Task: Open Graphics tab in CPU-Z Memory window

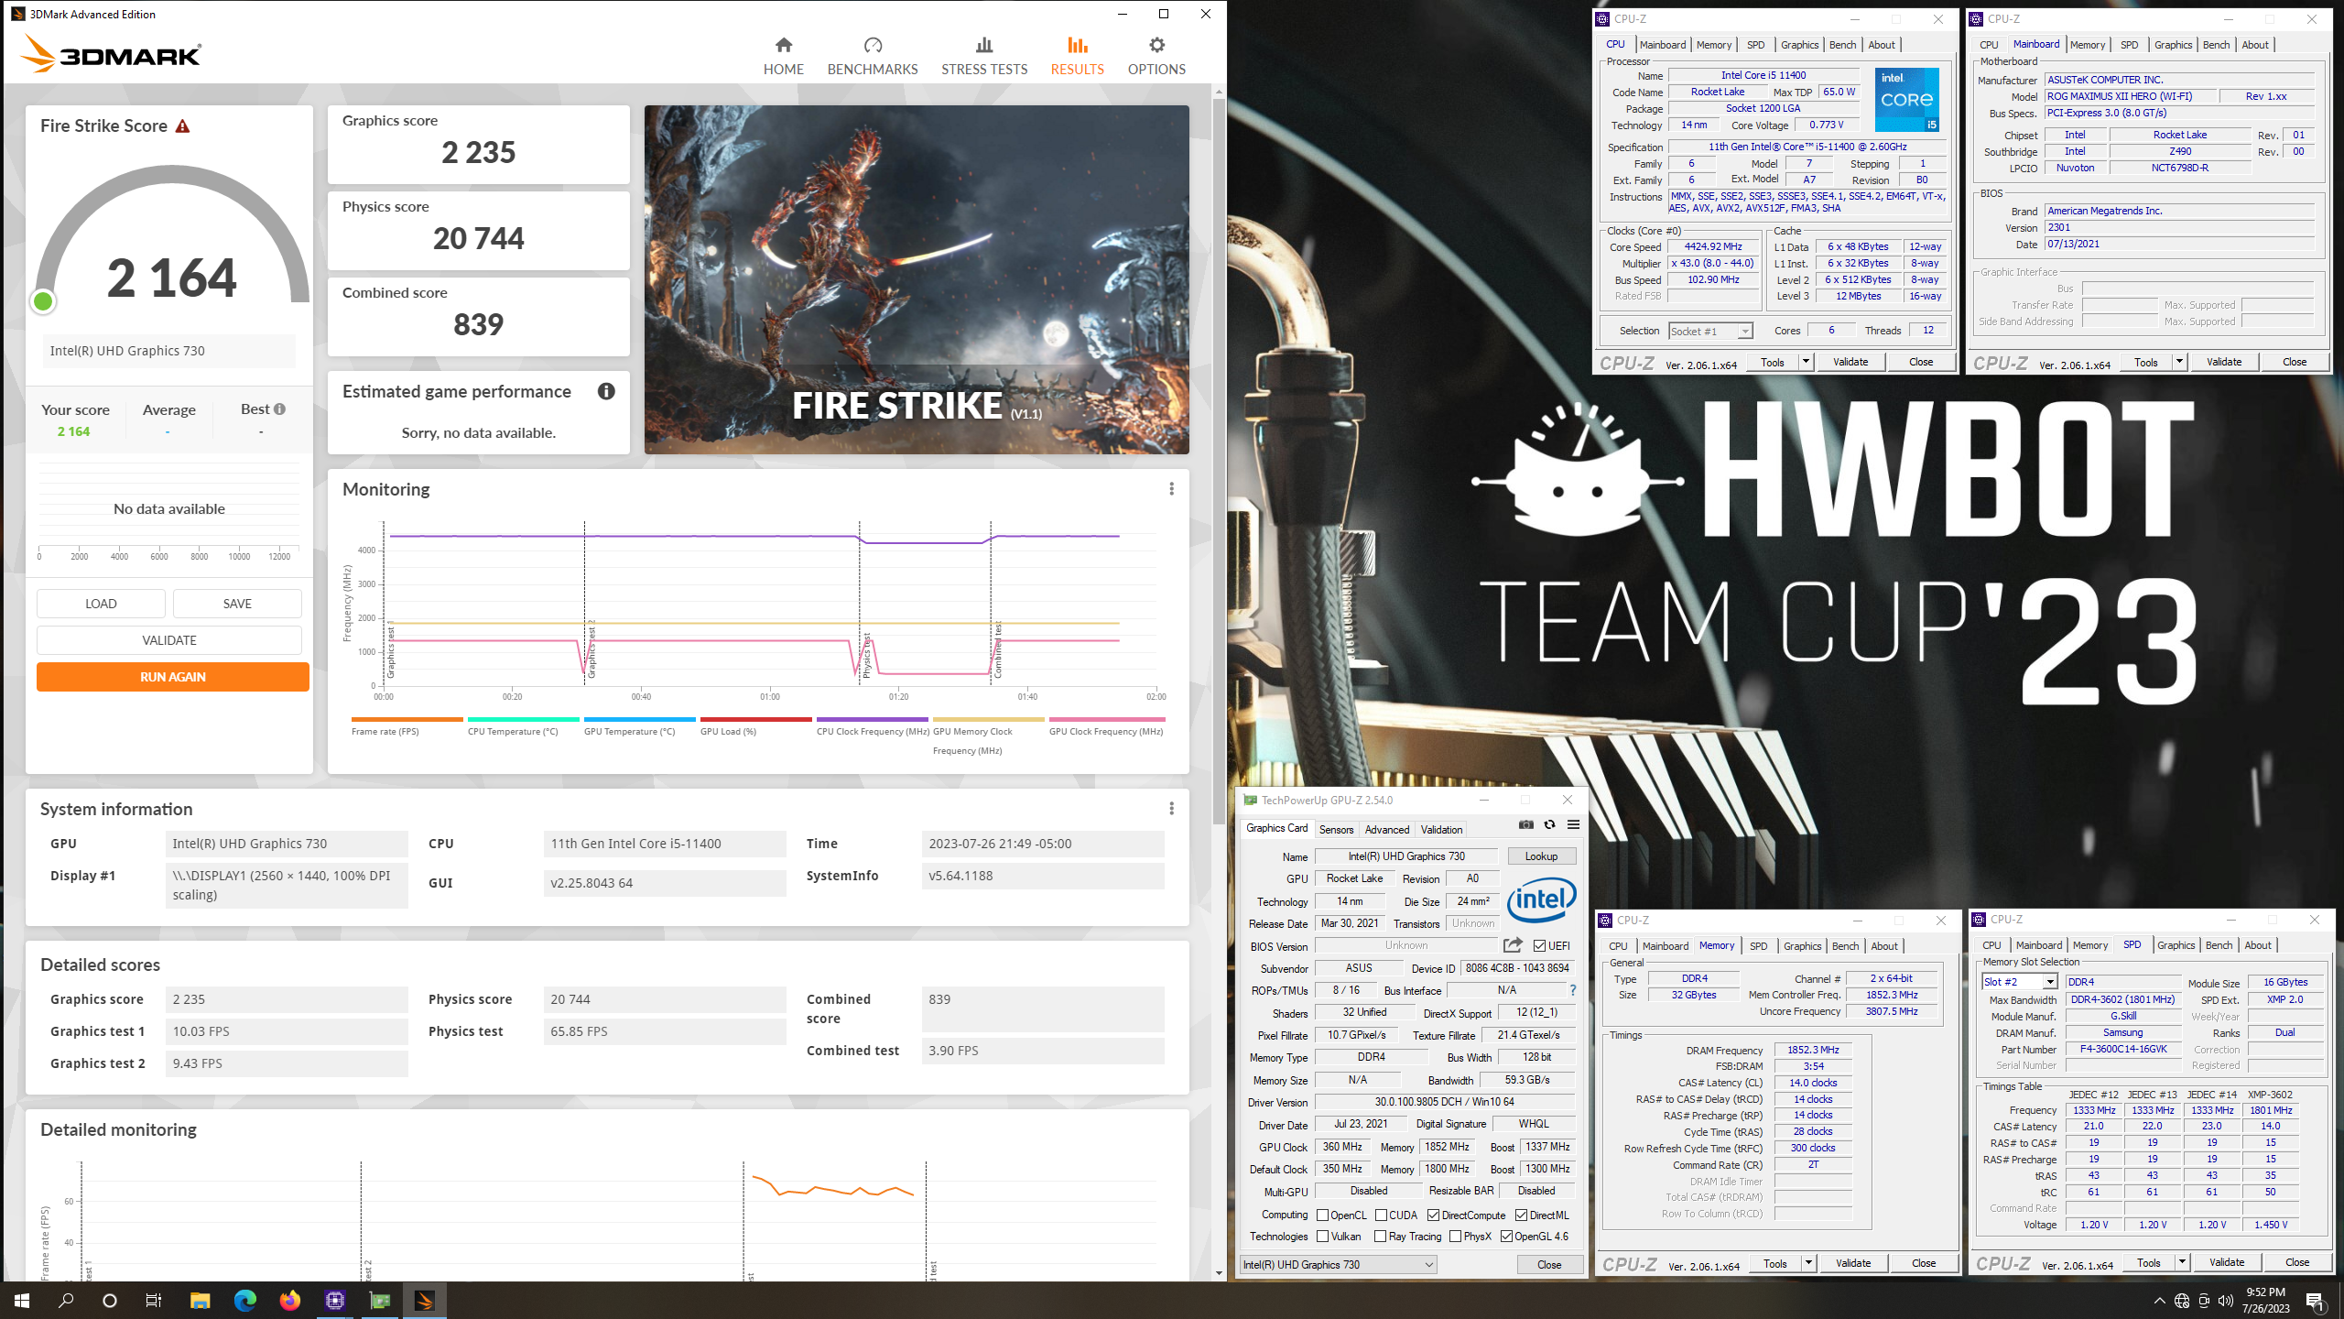Action: pyautogui.click(x=1802, y=946)
